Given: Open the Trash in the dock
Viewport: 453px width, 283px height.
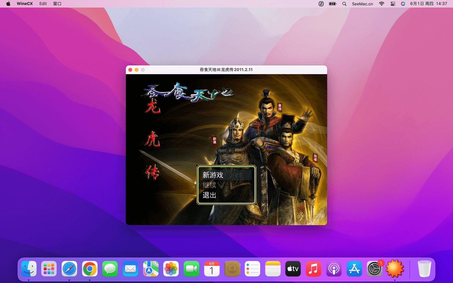Looking at the screenshot, I should [x=424, y=269].
